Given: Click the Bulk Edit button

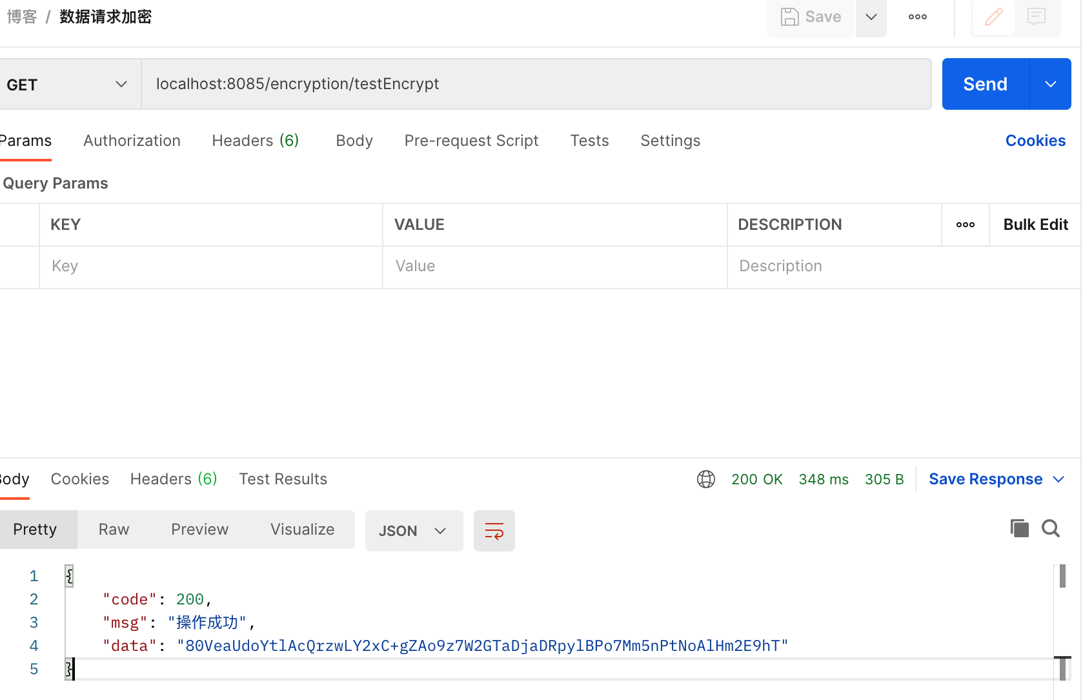Looking at the screenshot, I should [x=1035, y=225].
